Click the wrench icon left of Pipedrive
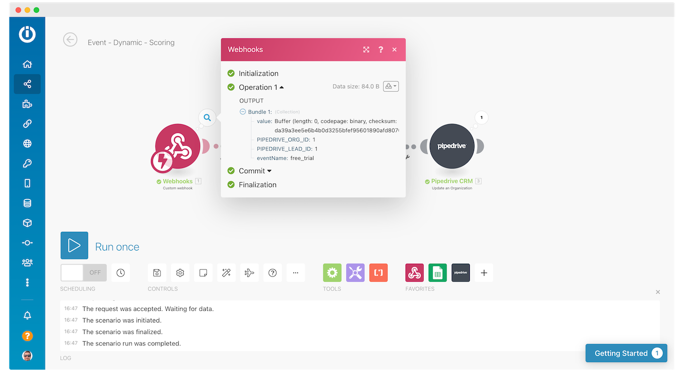 [407, 157]
